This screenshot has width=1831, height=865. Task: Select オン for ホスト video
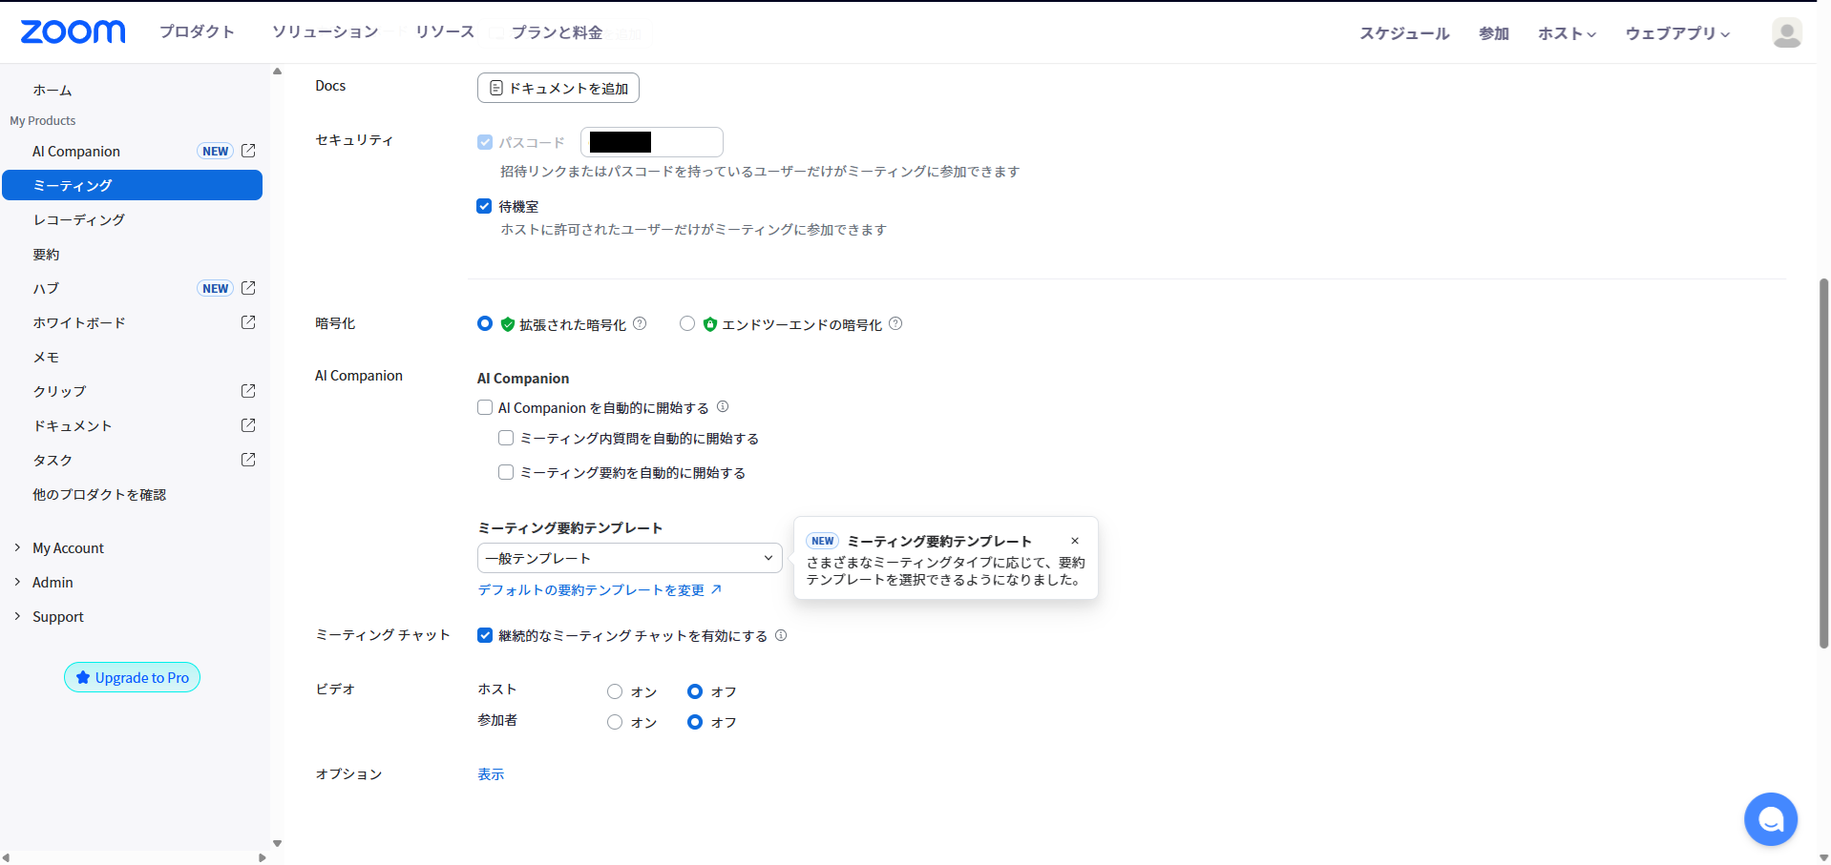pyautogui.click(x=615, y=690)
